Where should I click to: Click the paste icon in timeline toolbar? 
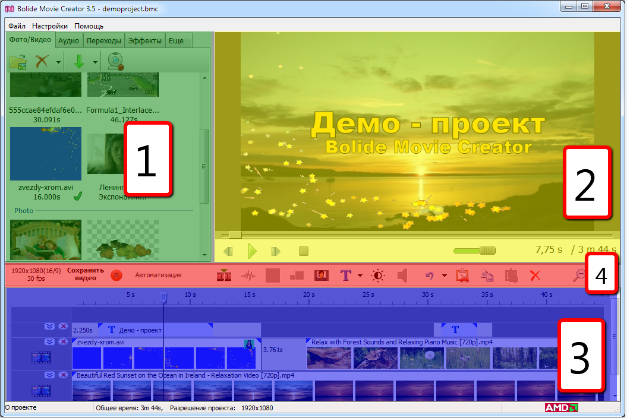pos(511,275)
